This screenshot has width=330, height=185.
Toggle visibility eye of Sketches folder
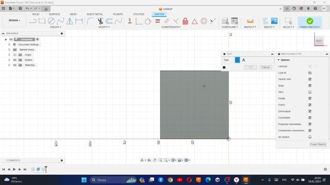point(15,65)
